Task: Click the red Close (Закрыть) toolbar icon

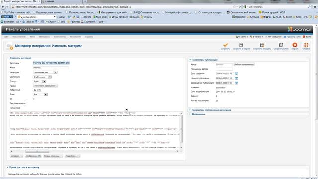Action: [x=295, y=45]
